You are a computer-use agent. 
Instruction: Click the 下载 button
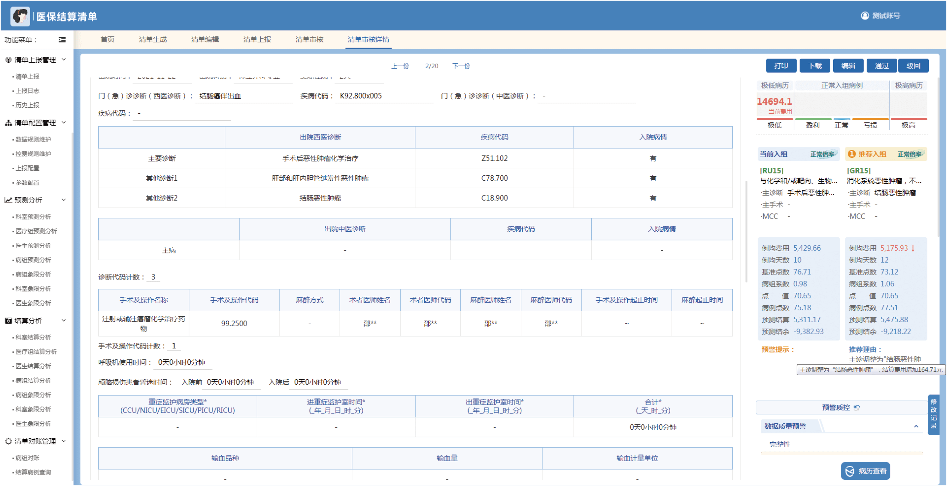(x=815, y=66)
